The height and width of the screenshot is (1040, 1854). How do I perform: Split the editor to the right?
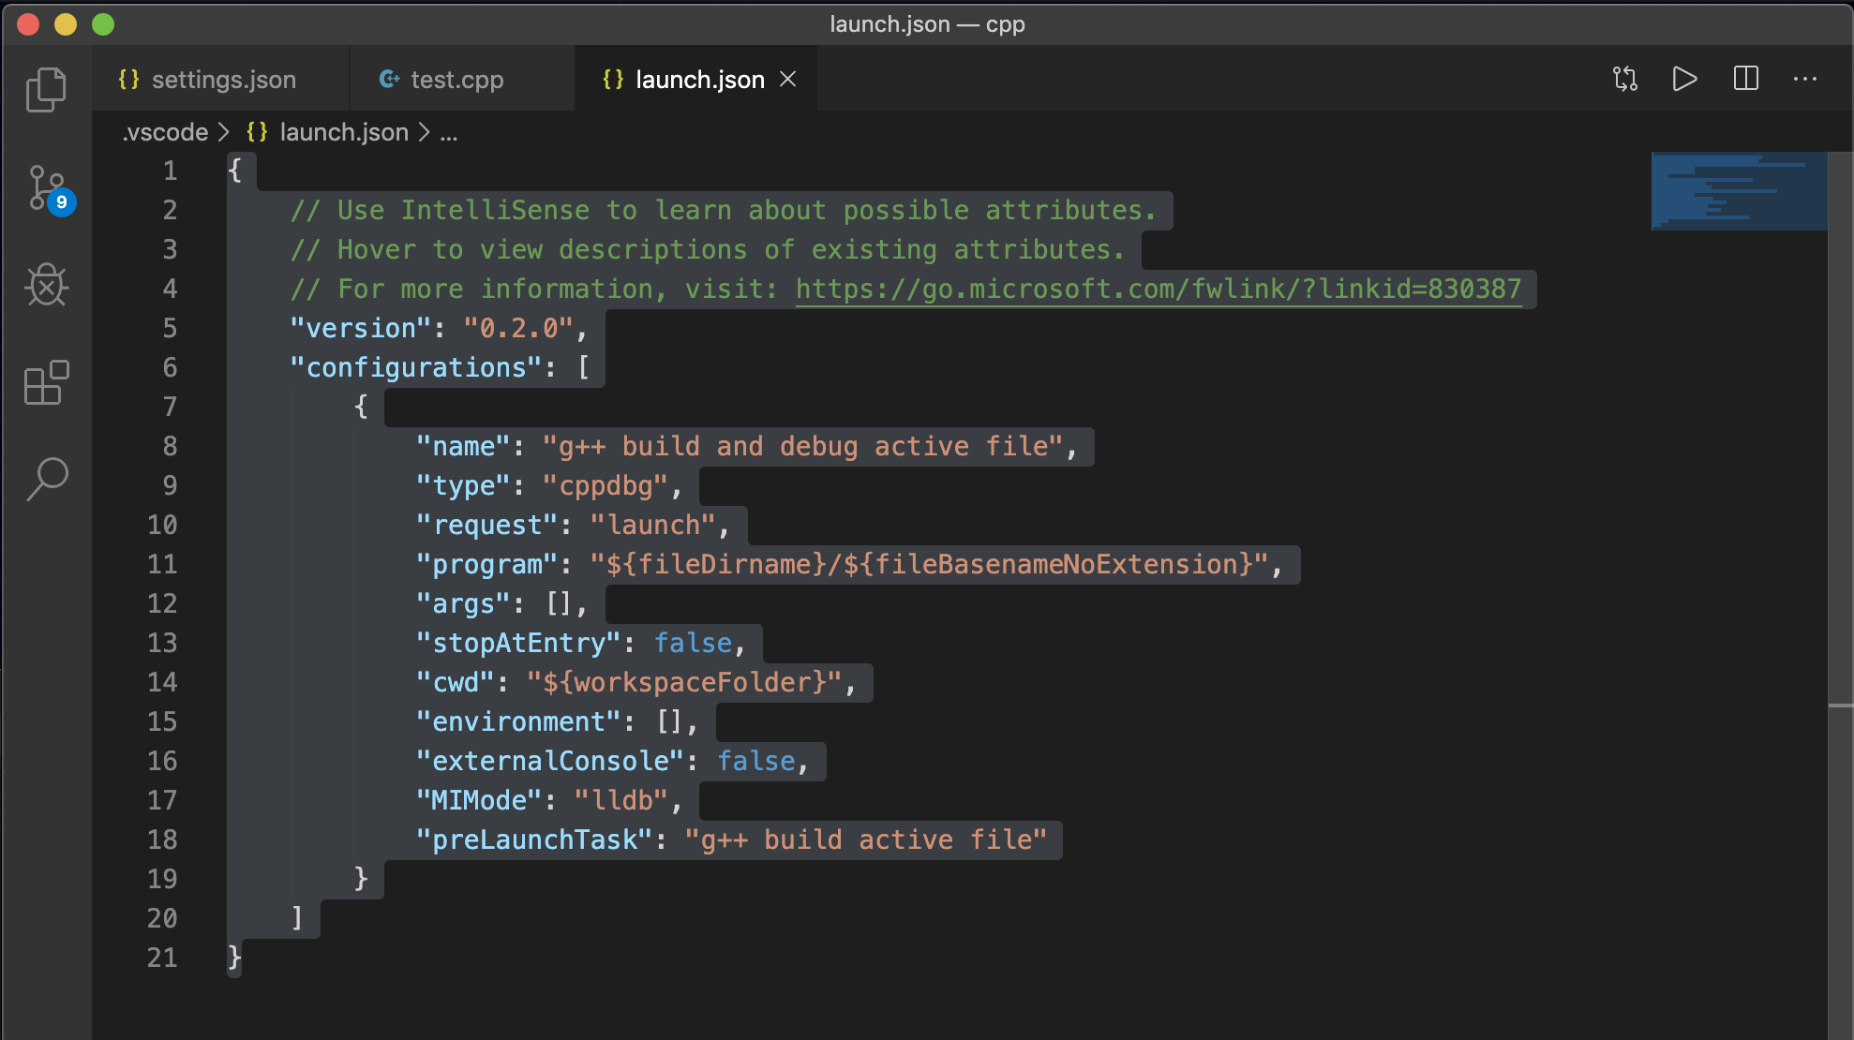[x=1745, y=79]
